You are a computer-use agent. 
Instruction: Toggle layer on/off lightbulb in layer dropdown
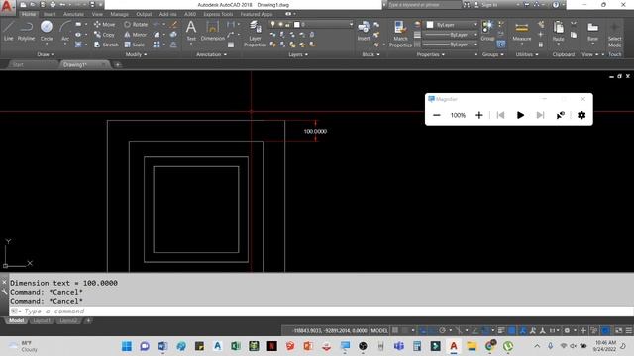click(x=273, y=24)
